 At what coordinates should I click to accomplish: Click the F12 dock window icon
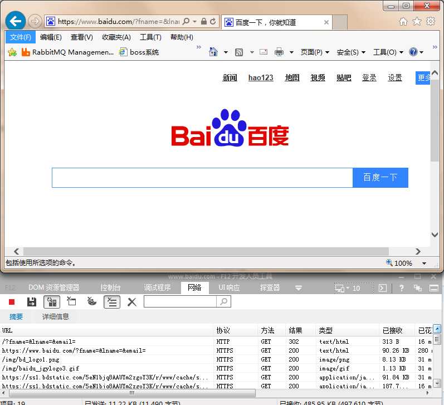click(434, 289)
